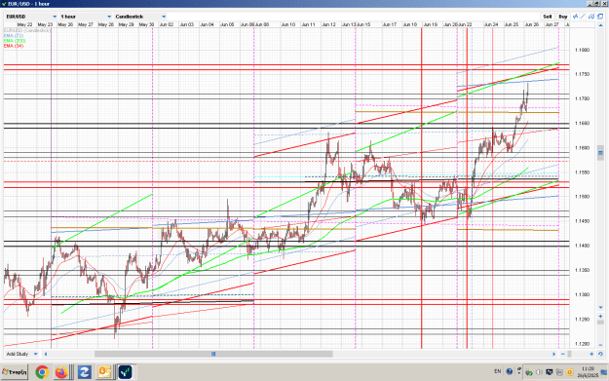Click the safely remove hardware tray icon
This screenshot has width=609, height=381.
528,372
